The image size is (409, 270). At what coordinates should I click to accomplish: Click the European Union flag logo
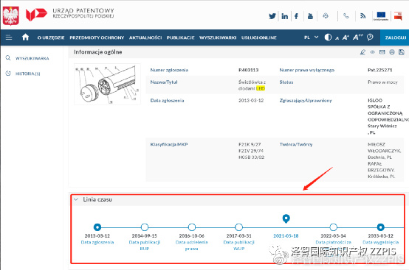381,16
